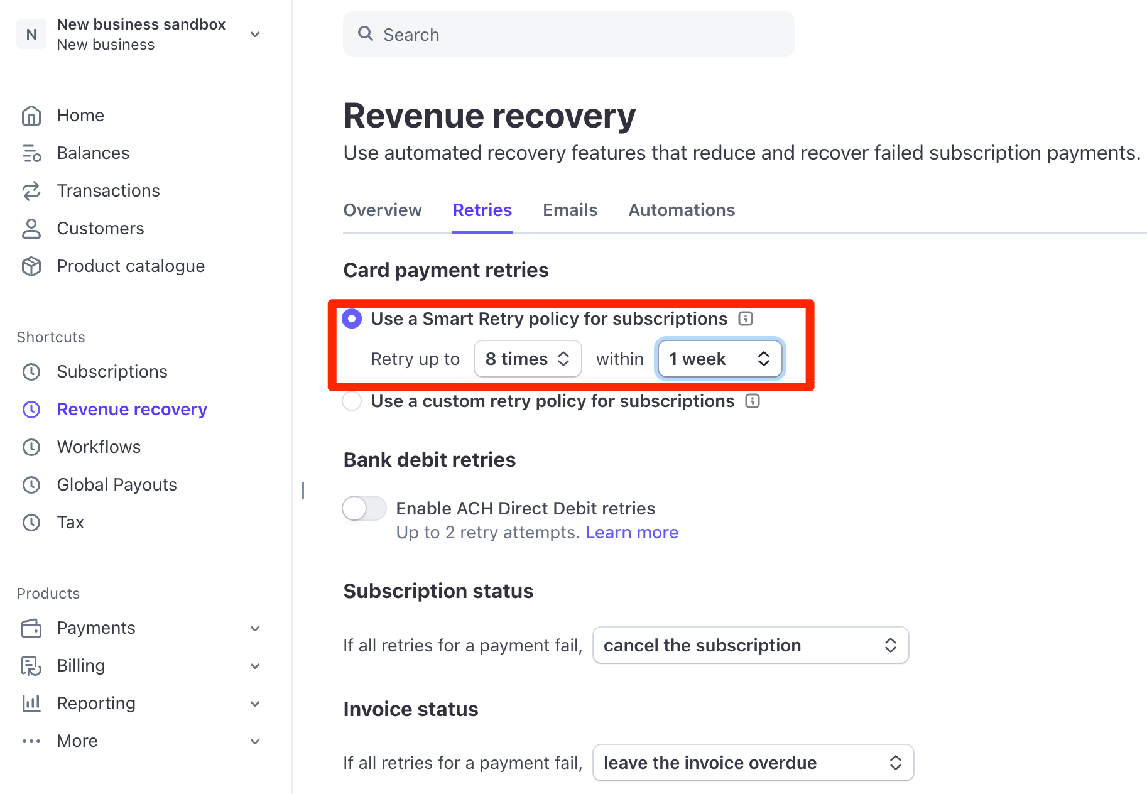Click info icon beside custom retry policy
Viewport: 1147px width, 794px height.
(x=752, y=401)
